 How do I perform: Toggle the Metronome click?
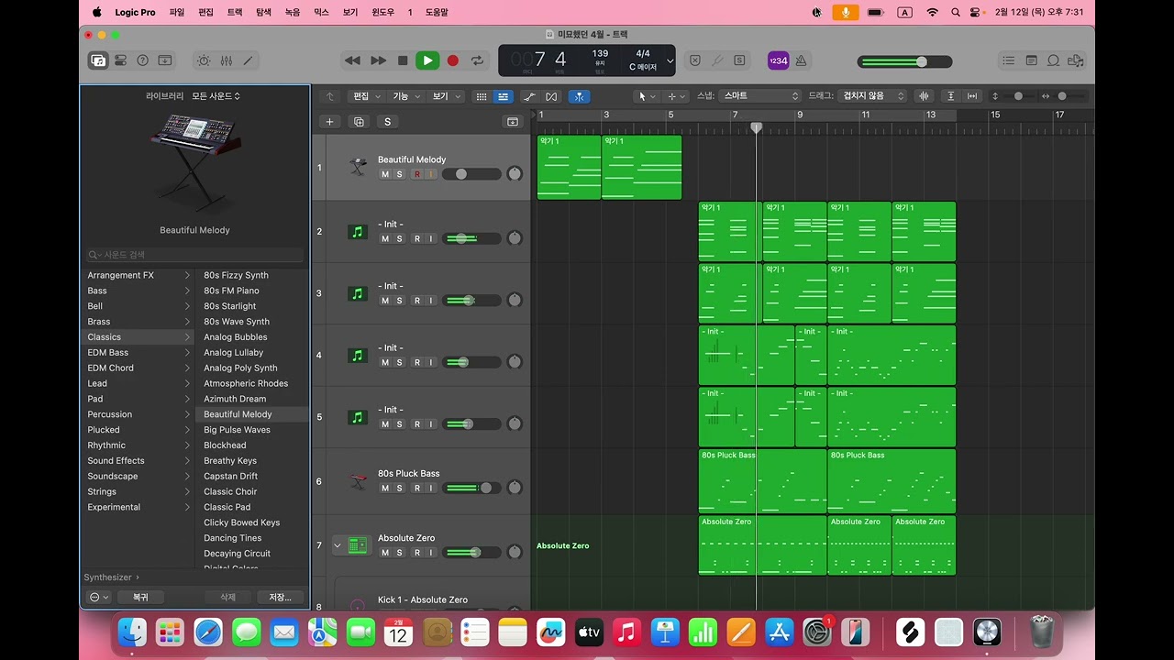pyautogui.click(x=801, y=60)
